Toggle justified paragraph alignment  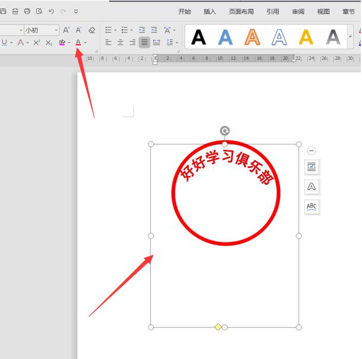[144, 43]
